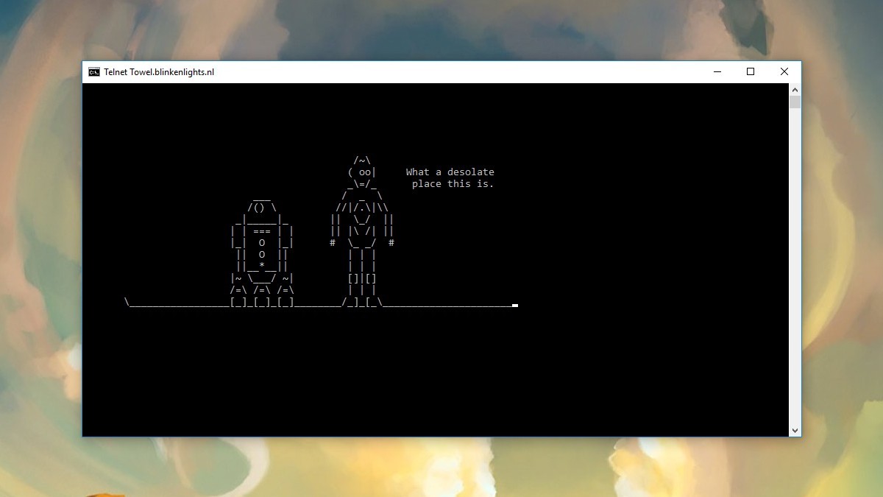The width and height of the screenshot is (883, 497).
Task: Click the text 'What a desolate'
Action: (450, 172)
